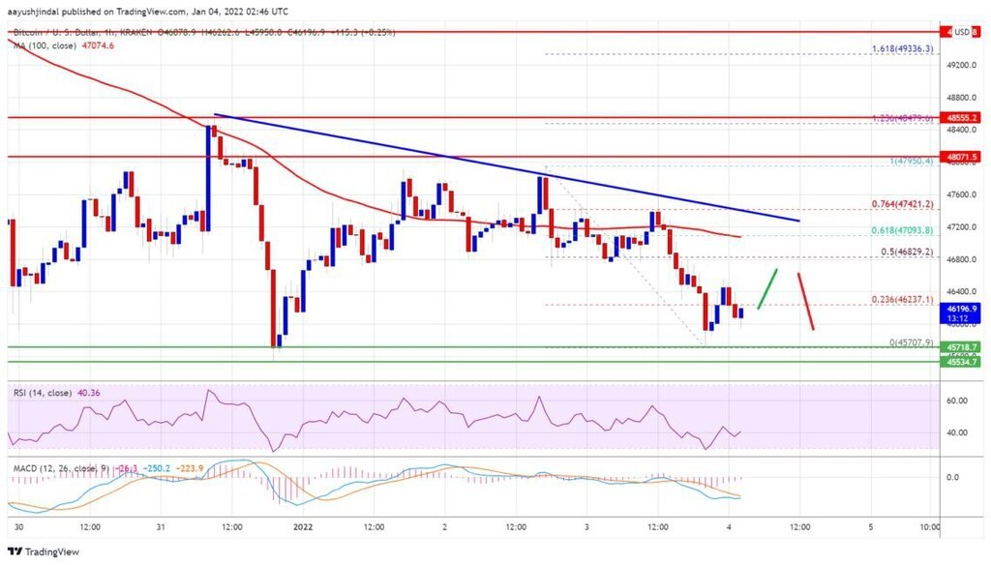Click the green upward projection arrow
Screen dimensions: 991x565
click(767, 289)
